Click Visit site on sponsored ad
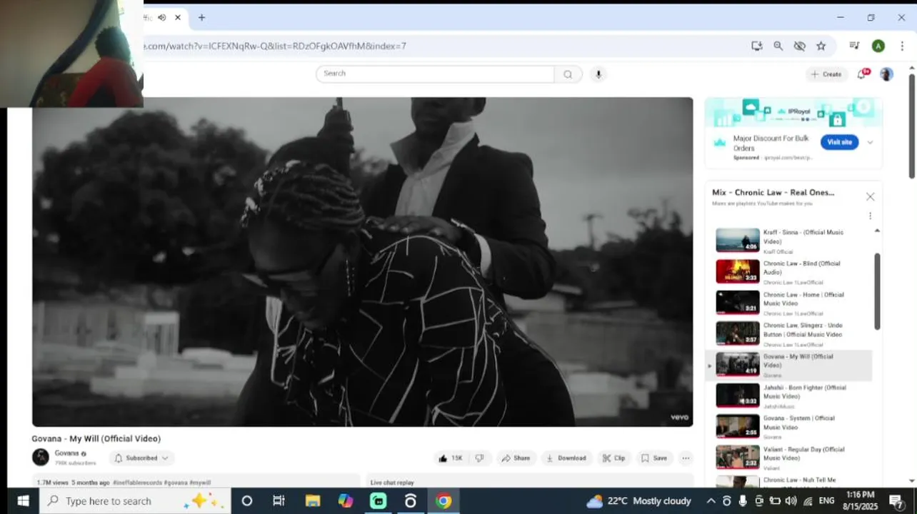 tap(839, 142)
